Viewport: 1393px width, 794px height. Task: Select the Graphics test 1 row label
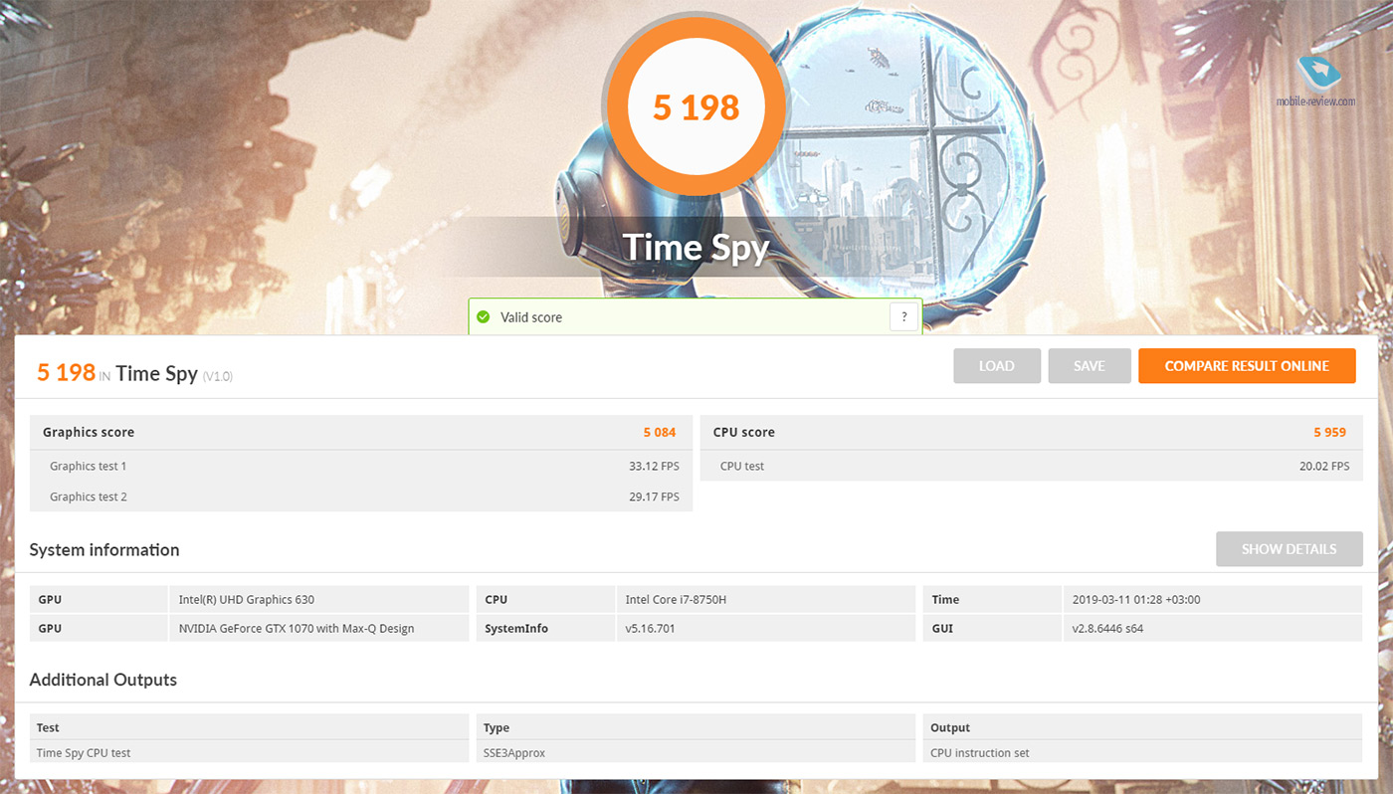(88, 466)
